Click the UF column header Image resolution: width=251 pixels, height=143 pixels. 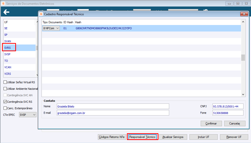click(19, 22)
